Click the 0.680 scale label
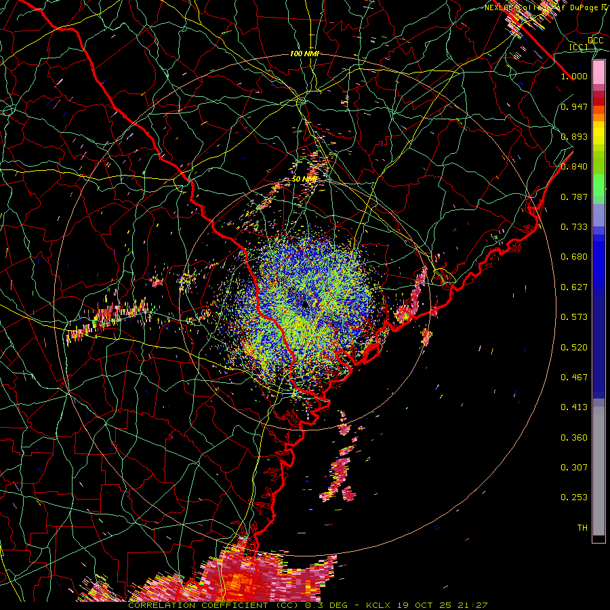Image resolution: width=610 pixels, height=610 pixels. 574,257
